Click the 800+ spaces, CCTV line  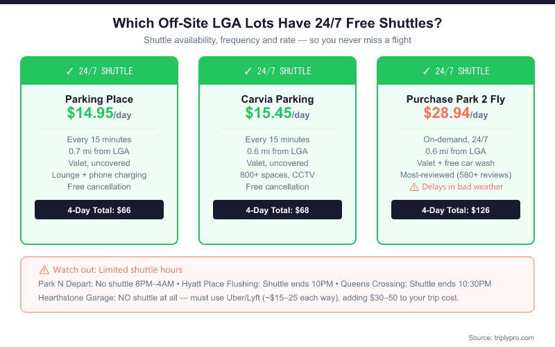pos(277,175)
